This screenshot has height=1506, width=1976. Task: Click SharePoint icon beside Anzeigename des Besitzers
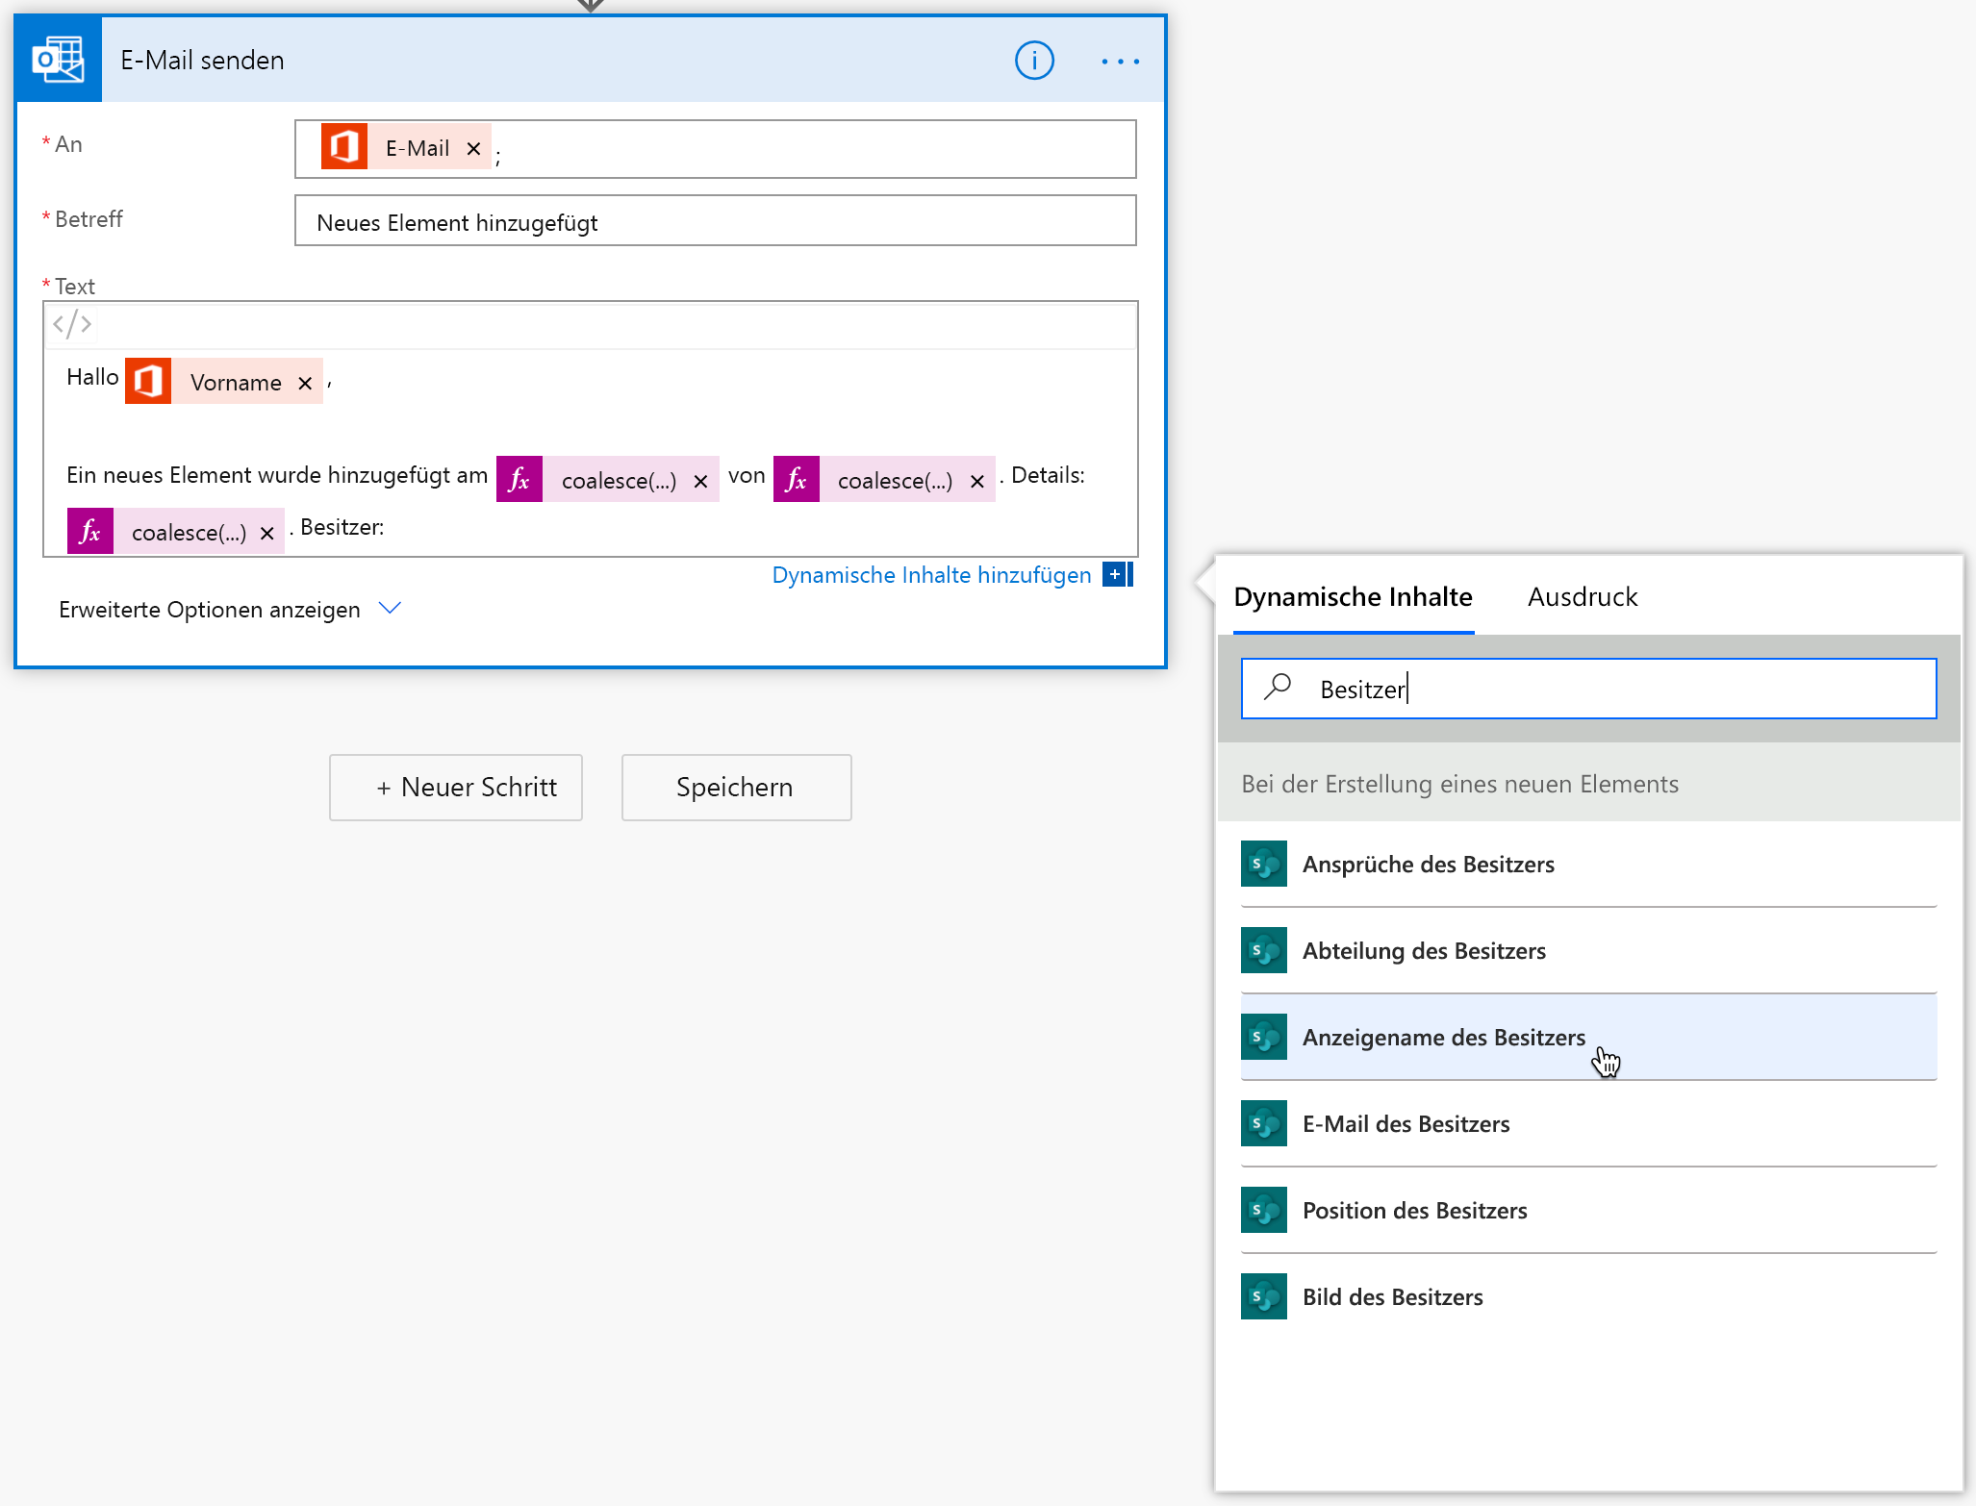1264,1037
